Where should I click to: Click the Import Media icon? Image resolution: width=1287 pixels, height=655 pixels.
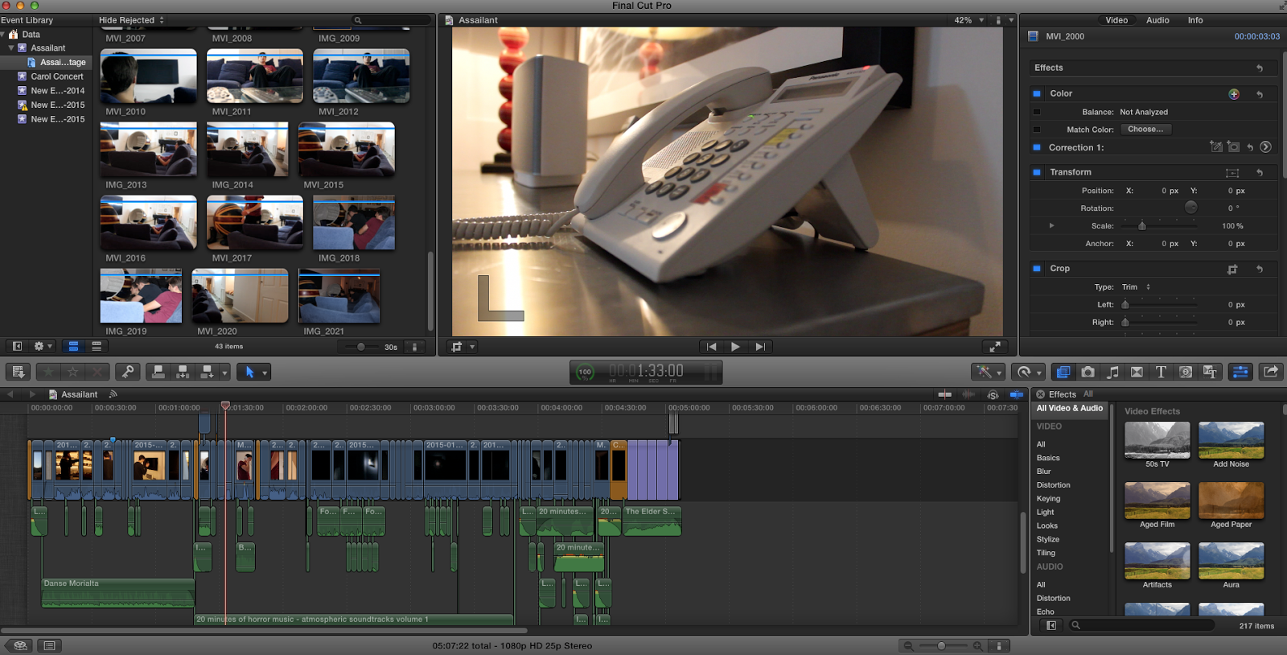(x=18, y=372)
